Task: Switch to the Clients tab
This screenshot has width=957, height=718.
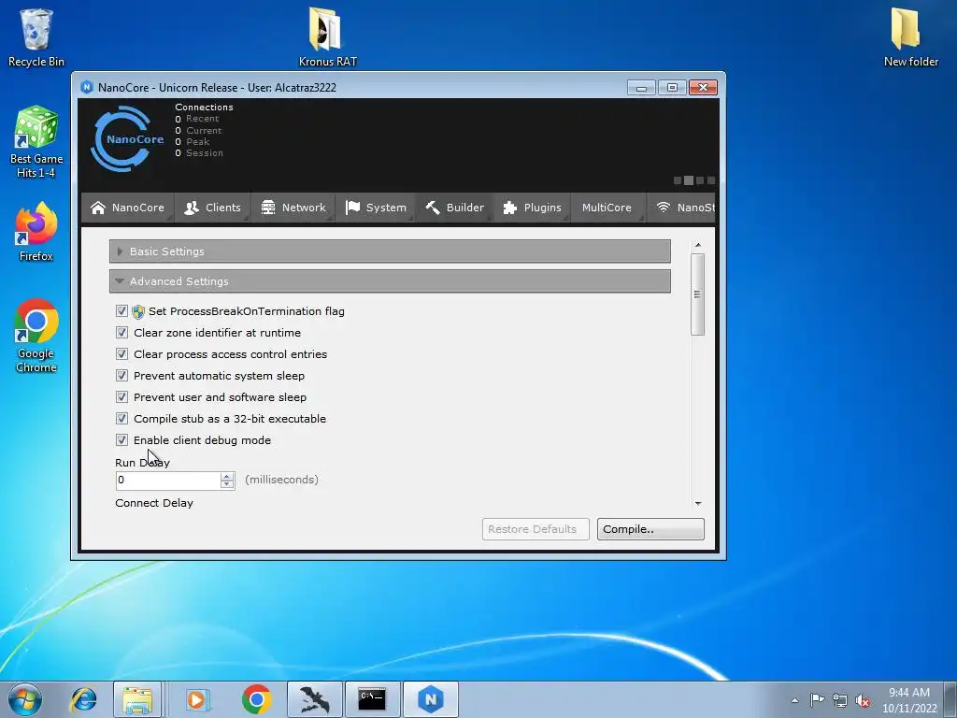Action: (x=212, y=208)
